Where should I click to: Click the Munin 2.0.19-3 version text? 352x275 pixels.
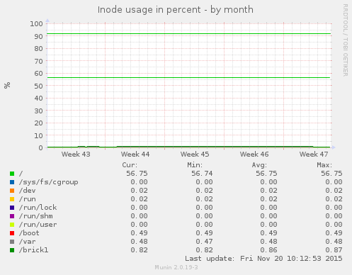(x=176, y=267)
